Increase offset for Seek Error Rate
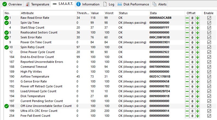The width and height of the screenshot is (217, 120). [197, 38]
